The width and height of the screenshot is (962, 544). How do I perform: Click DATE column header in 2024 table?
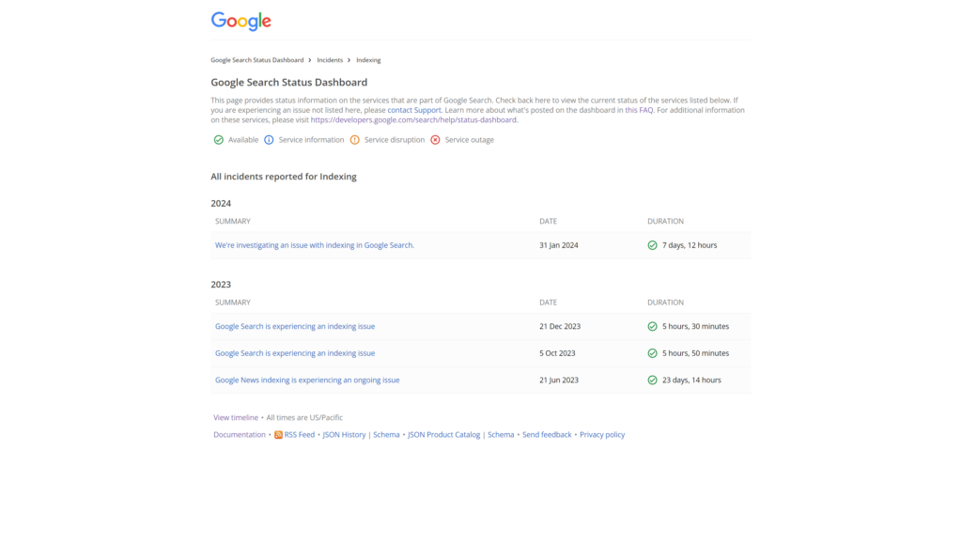click(549, 222)
